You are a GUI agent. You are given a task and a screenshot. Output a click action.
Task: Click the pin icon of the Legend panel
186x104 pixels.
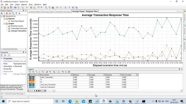[179, 69]
